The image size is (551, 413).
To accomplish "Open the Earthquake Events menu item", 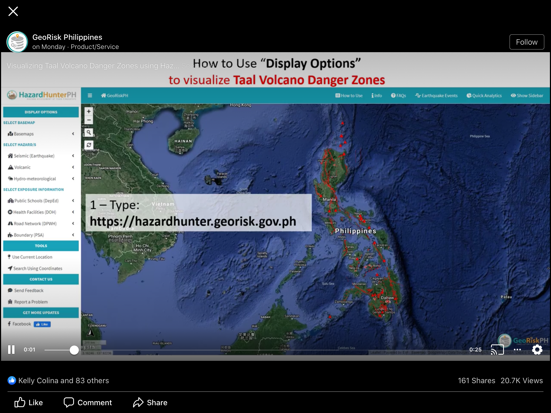I will pyautogui.click(x=436, y=95).
